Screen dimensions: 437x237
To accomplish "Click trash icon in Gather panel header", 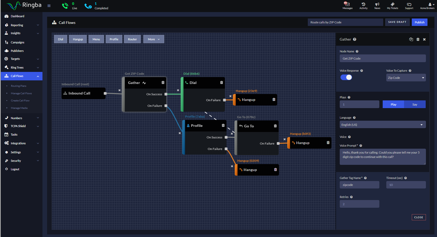I will (x=418, y=39).
